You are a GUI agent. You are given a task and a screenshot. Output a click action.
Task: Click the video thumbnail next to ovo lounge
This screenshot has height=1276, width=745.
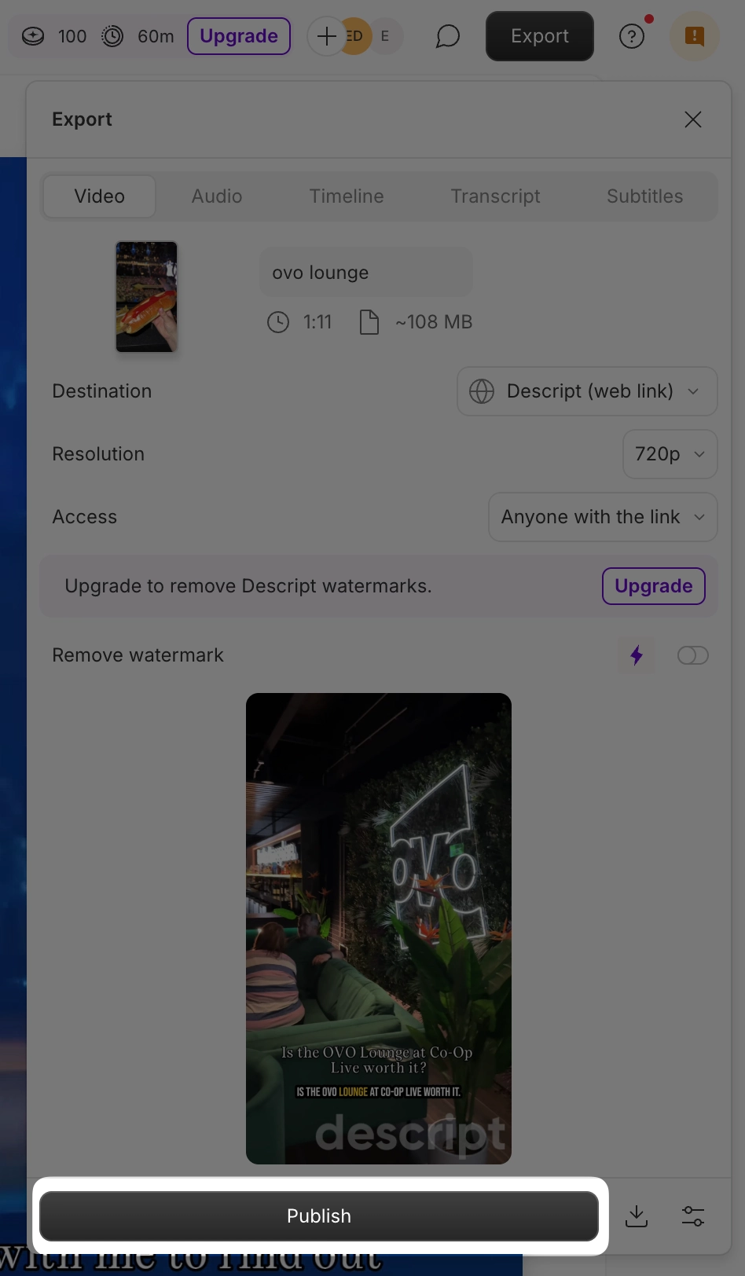click(147, 297)
